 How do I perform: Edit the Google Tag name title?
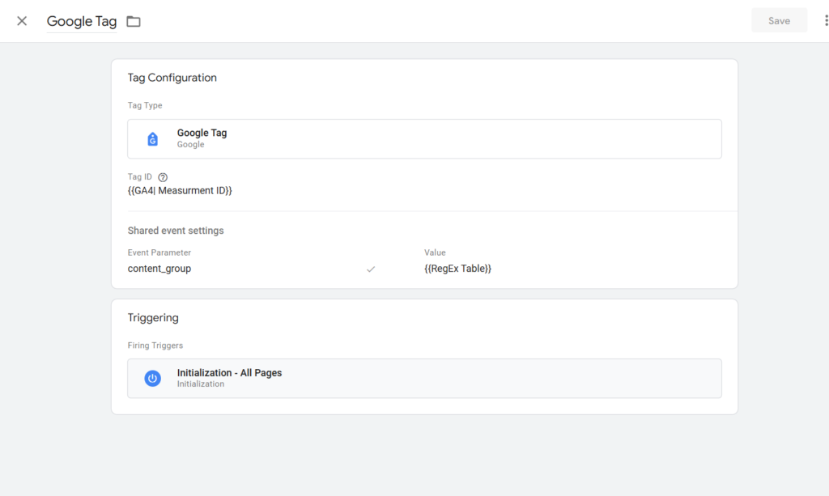click(x=82, y=21)
